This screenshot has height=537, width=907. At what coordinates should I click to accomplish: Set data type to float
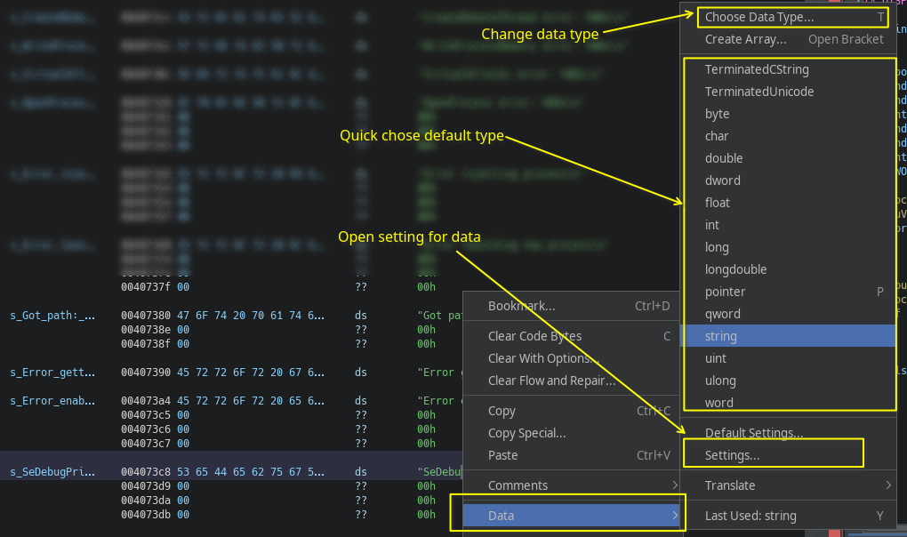[787, 203]
